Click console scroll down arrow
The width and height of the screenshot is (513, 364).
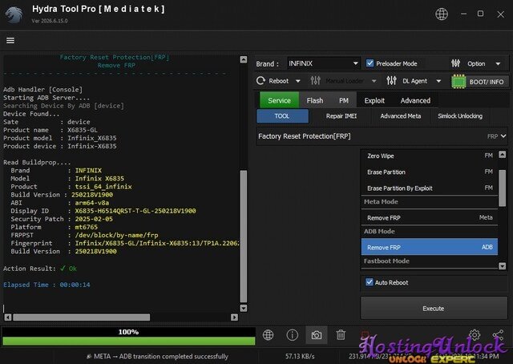(244, 308)
